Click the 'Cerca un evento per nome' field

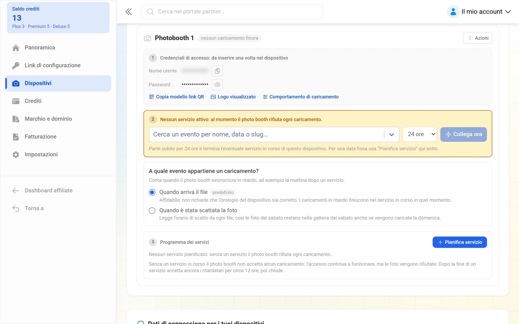pyautogui.click(x=267, y=134)
